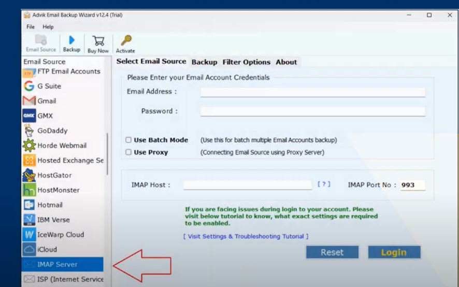This screenshot has width=459, height=287.
Task: Select the 'IceWarp Cloud' list label
Action: [x=61, y=235]
